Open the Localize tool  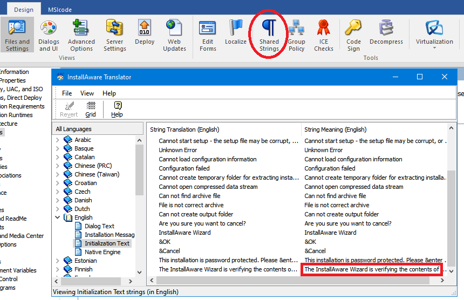pos(236,32)
